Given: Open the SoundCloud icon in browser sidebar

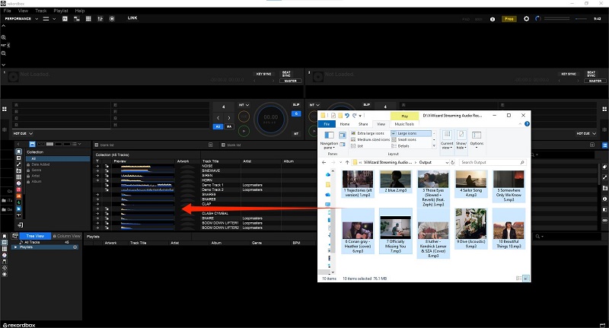Looking at the screenshot, I should pos(18,196).
